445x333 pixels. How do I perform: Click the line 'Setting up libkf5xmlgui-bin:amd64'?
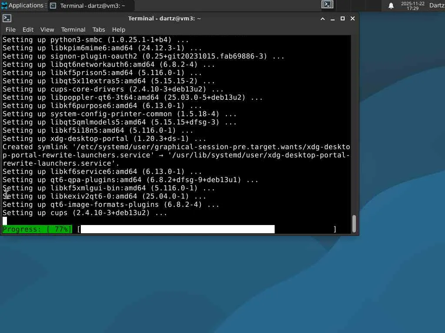tap(109, 188)
